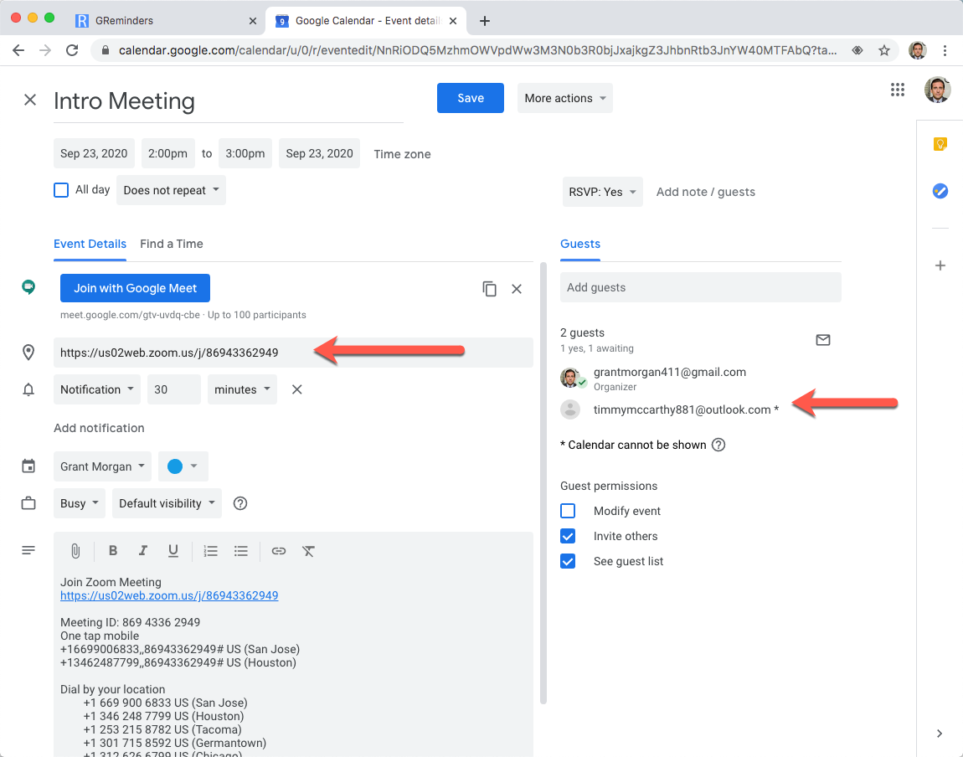Viewport: 963px width, 757px height.
Task: Select guest timmymccarthy881@outlook.com
Action: (686, 409)
